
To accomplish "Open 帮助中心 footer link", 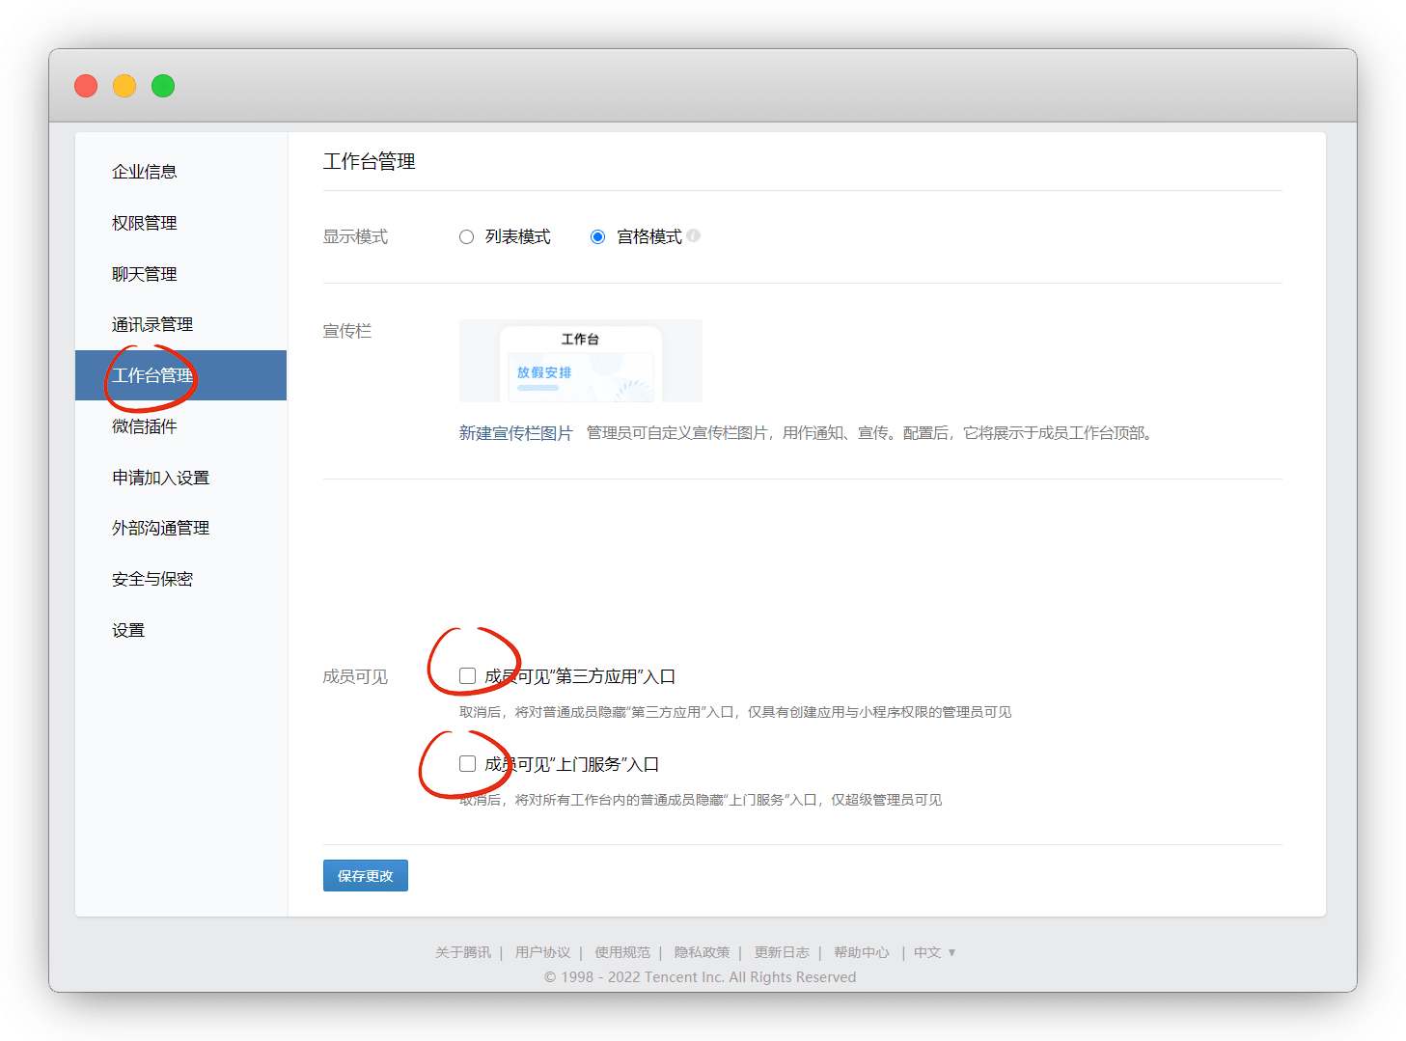I will [x=862, y=952].
